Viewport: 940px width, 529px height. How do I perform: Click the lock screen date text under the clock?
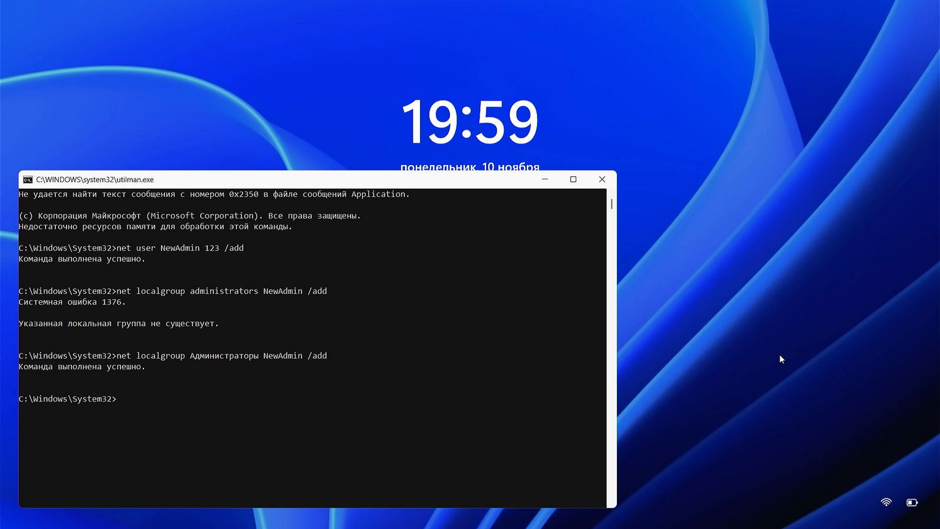pyautogui.click(x=469, y=166)
